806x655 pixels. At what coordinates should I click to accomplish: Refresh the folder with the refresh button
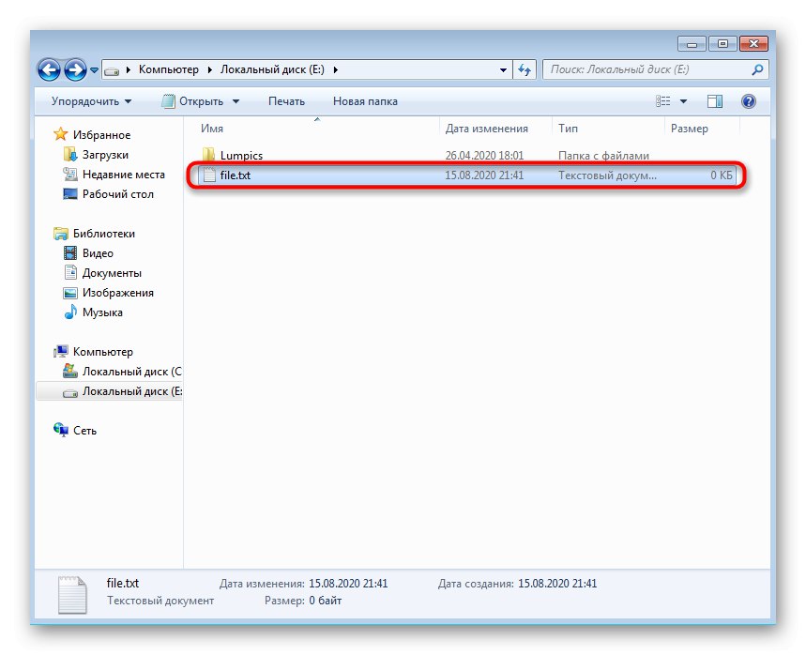point(525,69)
